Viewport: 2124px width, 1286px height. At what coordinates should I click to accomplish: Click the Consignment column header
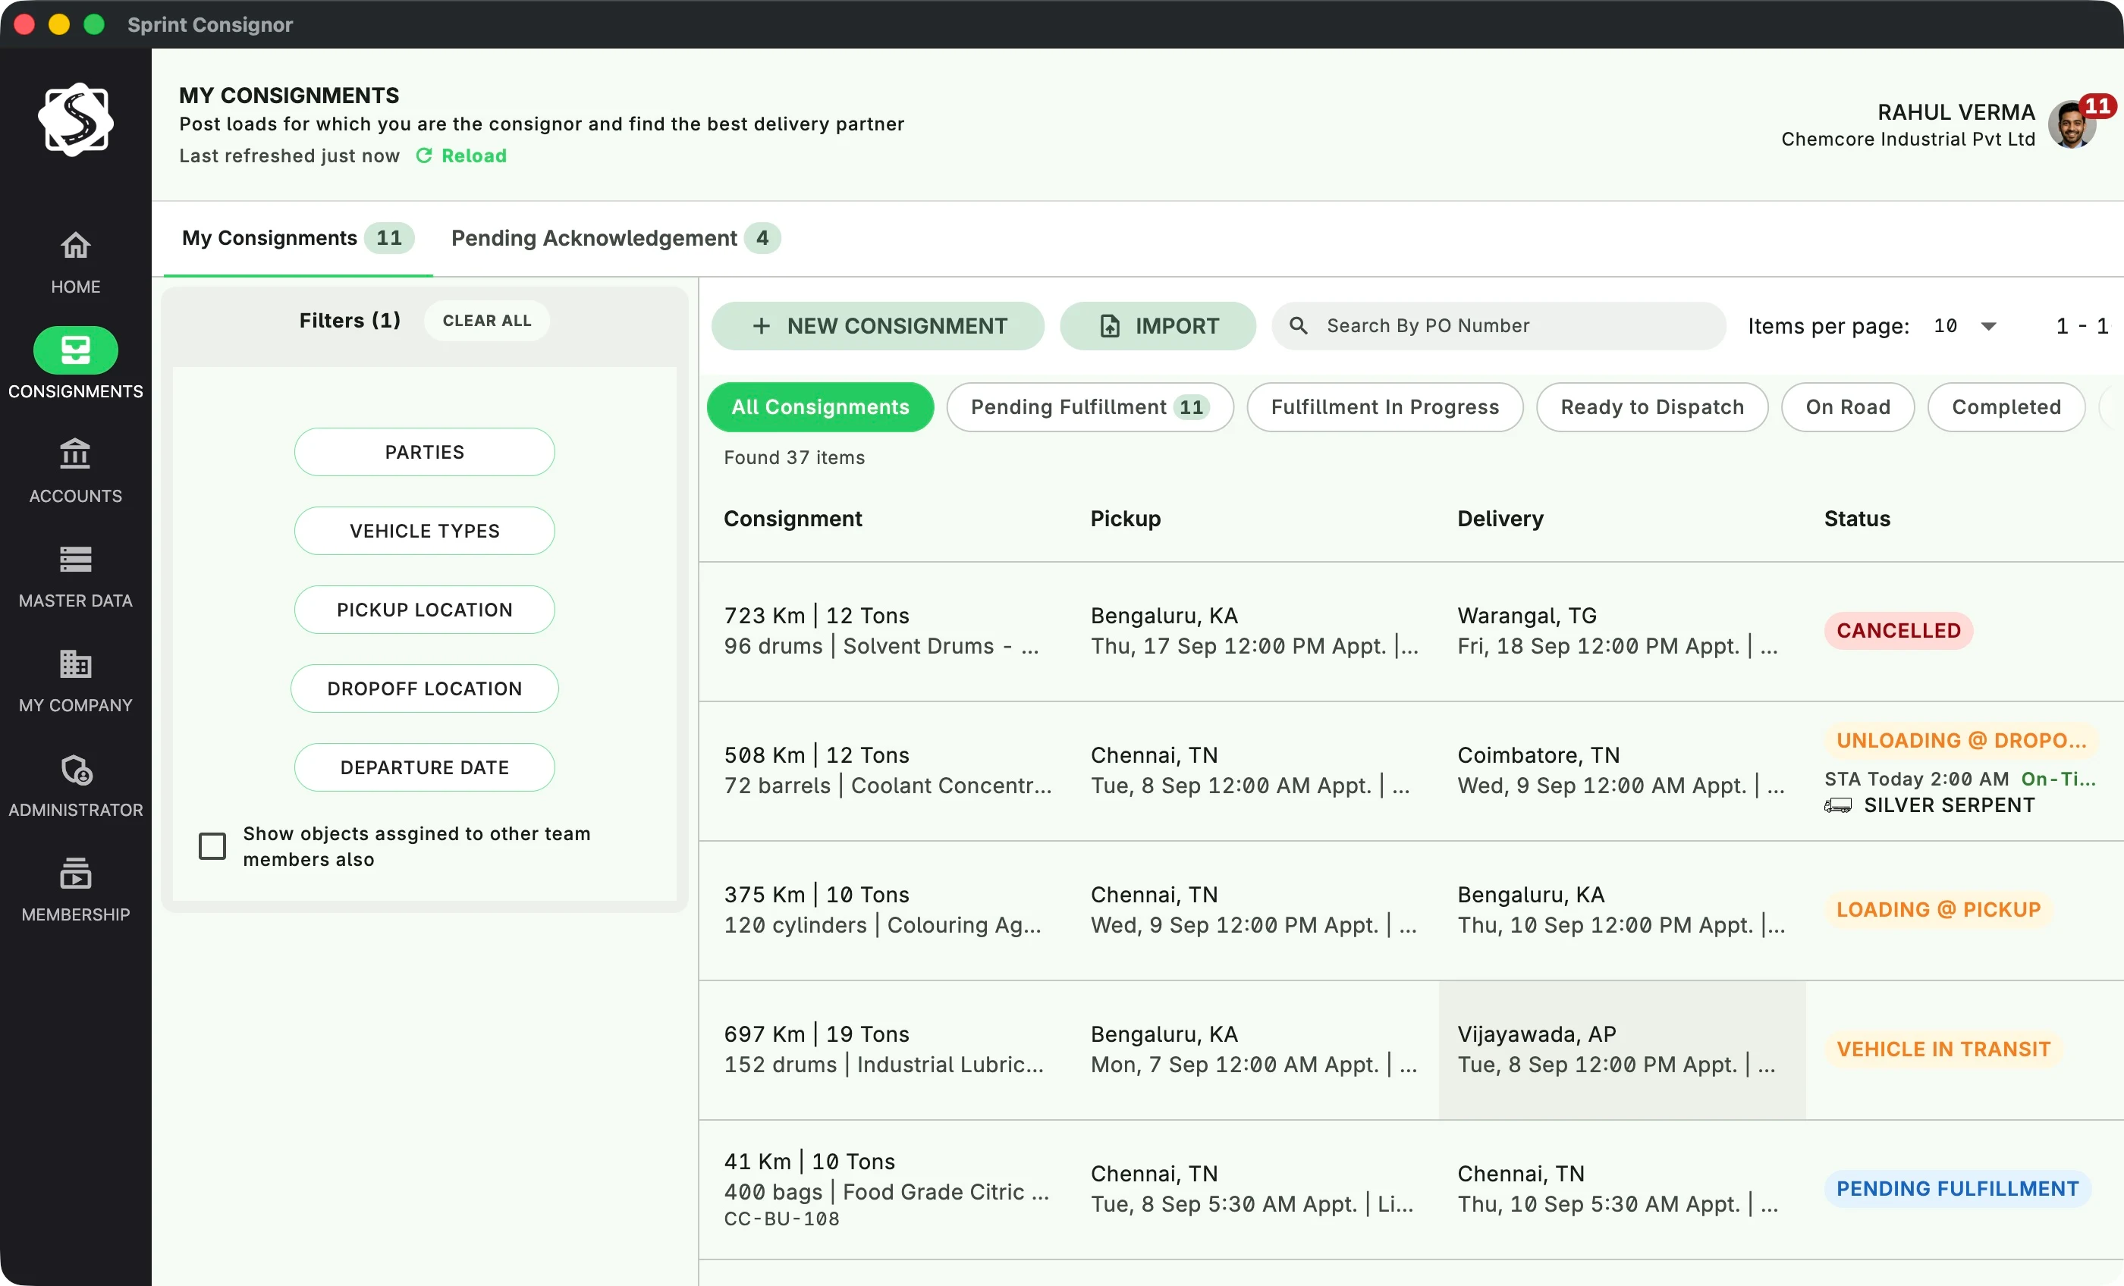click(792, 519)
